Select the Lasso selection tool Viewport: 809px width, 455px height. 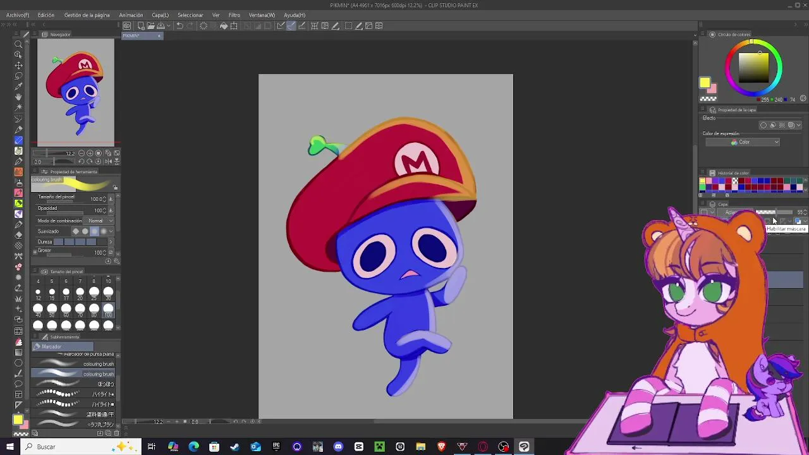18,76
